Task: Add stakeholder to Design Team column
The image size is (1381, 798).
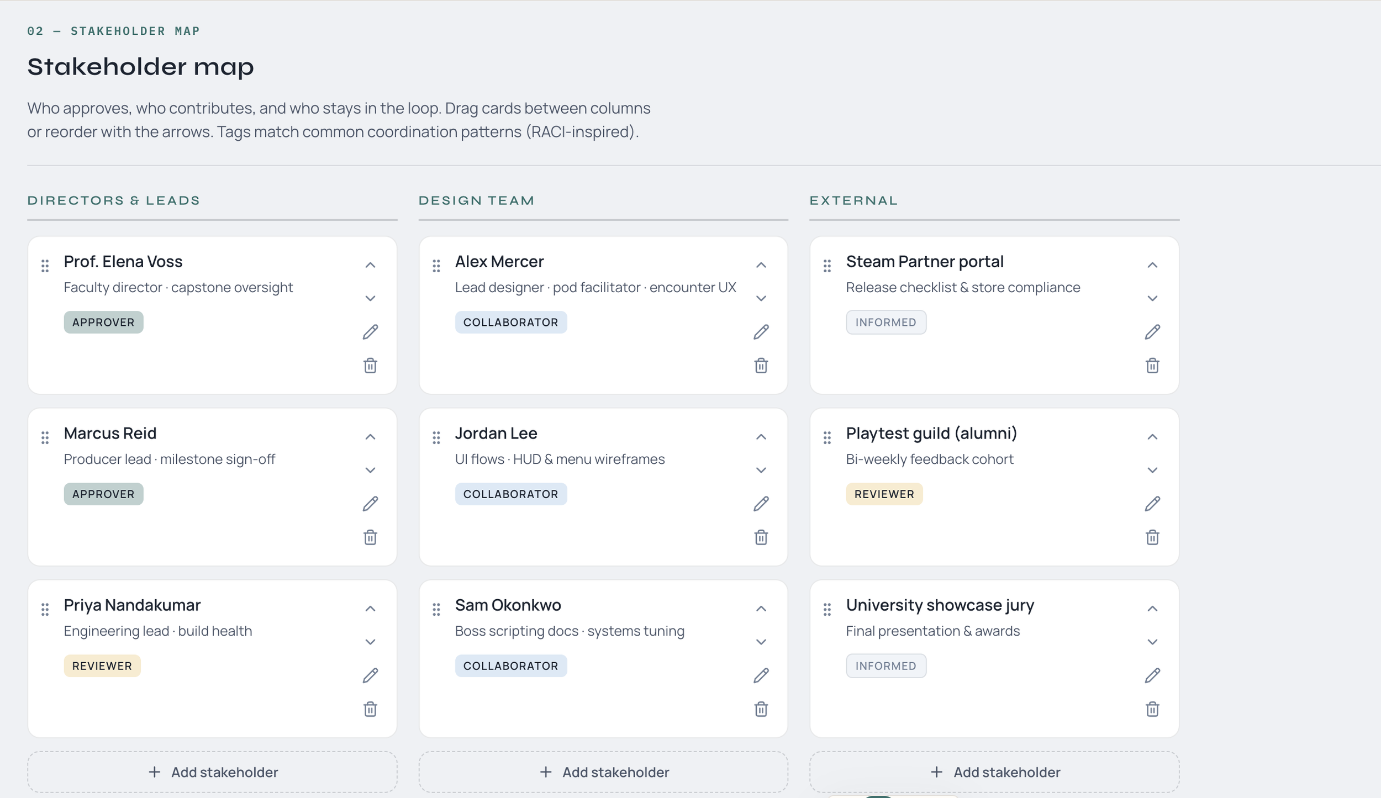Action: (x=603, y=772)
